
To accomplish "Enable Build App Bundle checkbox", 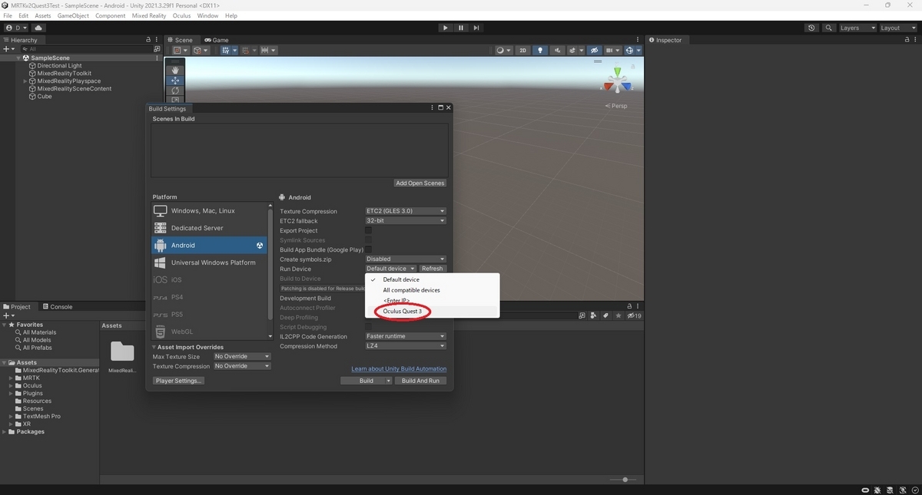I will [x=368, y=249].
